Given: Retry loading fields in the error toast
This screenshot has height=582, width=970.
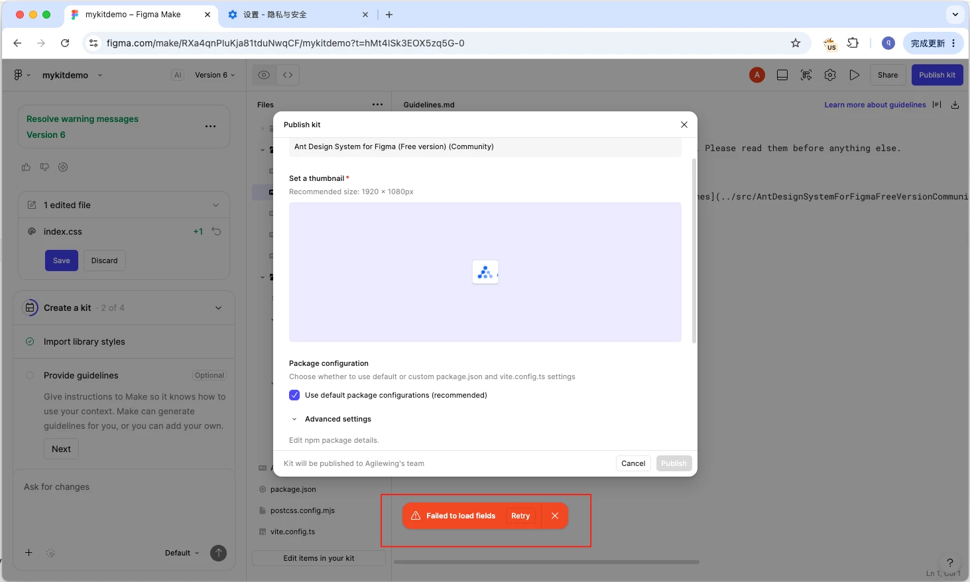Looking at the screenshot, I should coord(520,516).
